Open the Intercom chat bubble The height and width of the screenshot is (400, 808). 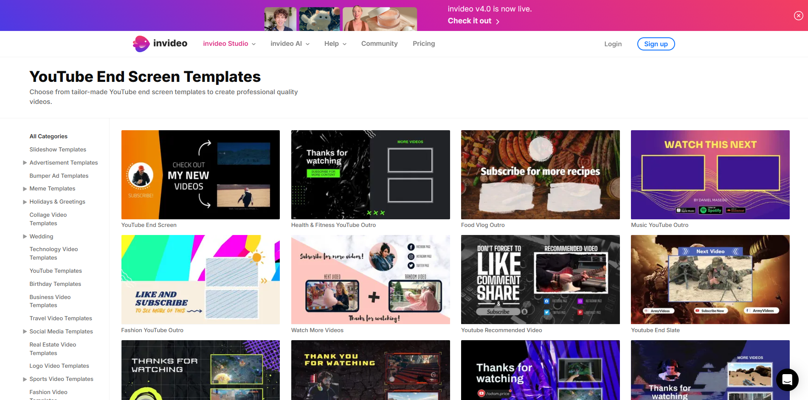click(787, 380)
